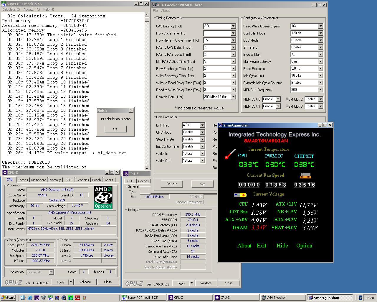Expand the MEMCLK Frequency dropdown
Screen dimensions: 377x302
320,90
